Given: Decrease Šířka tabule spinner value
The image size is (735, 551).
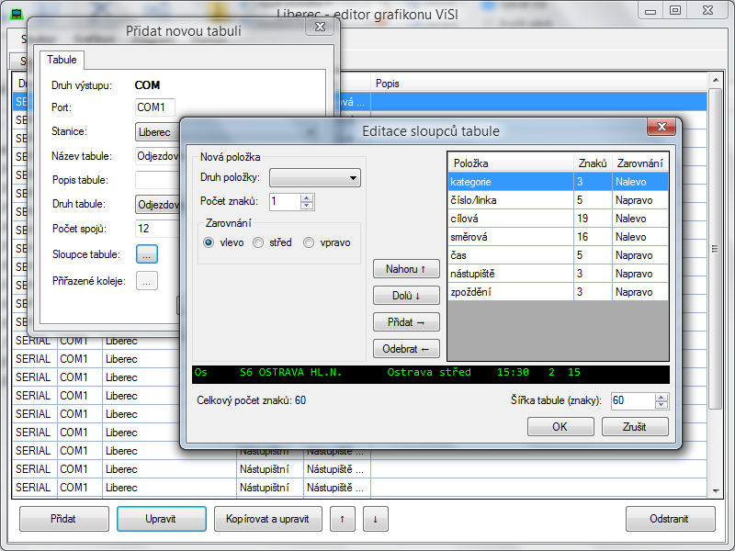Looking at the screenshot, I should (661, 405).
